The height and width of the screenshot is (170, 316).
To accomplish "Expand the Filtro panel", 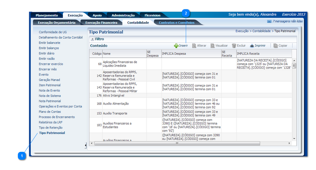I will pyautogui.click(x=92, y=39).
